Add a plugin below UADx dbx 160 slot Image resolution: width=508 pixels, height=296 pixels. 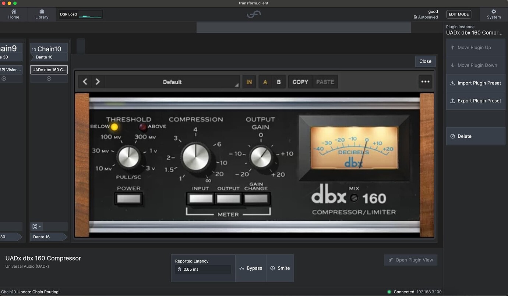(49, 79)
